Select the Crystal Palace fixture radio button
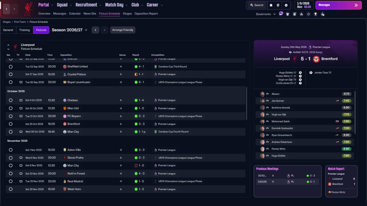The height and width of the screenshot is (206, 367). click(11, 74)
